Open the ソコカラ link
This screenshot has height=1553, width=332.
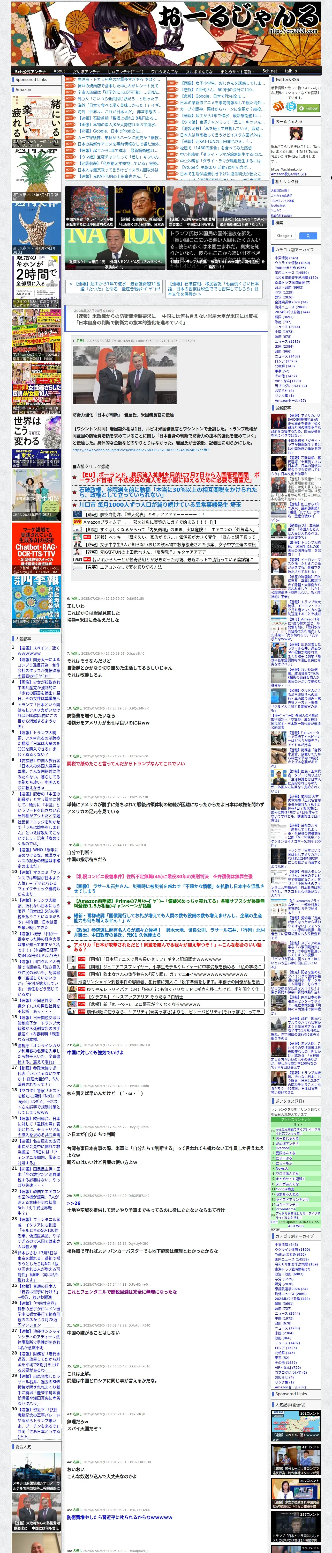pos(277,210)
